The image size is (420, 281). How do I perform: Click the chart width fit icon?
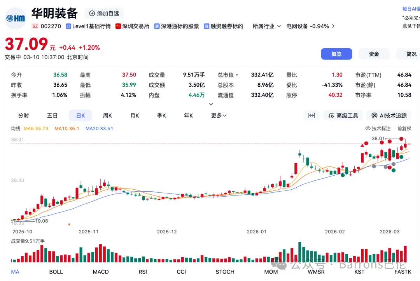311,115
